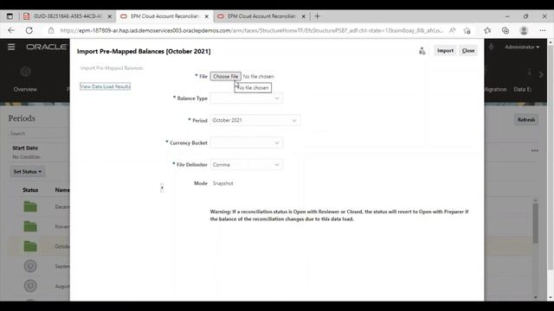Open the File Delimiter dropdown set to Comma

pyautogui.click(x=246, y=165)
